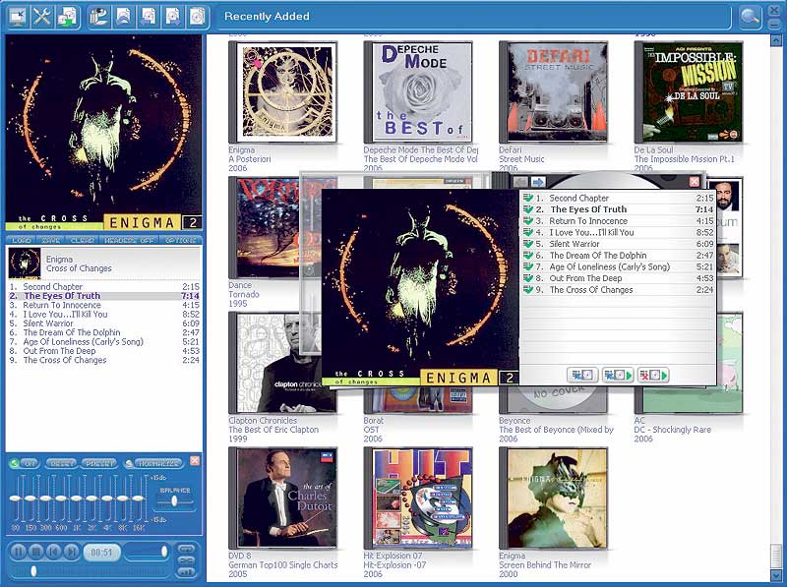Select The Dream Of The Dolphin in left playlist
The image size is (787, 587).
click(104, 332)
